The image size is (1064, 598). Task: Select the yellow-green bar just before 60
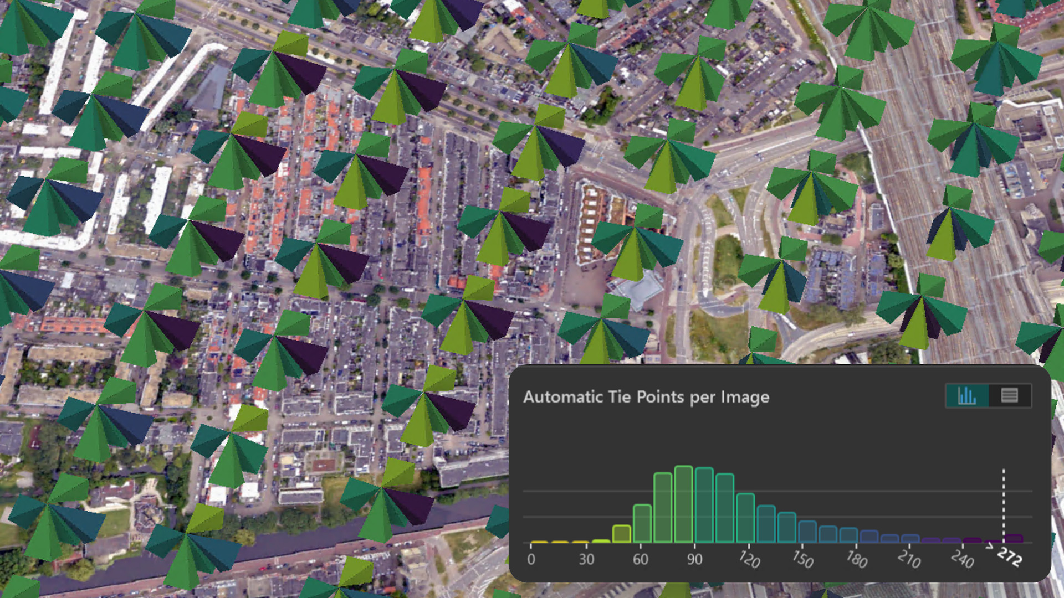[621, 533]
